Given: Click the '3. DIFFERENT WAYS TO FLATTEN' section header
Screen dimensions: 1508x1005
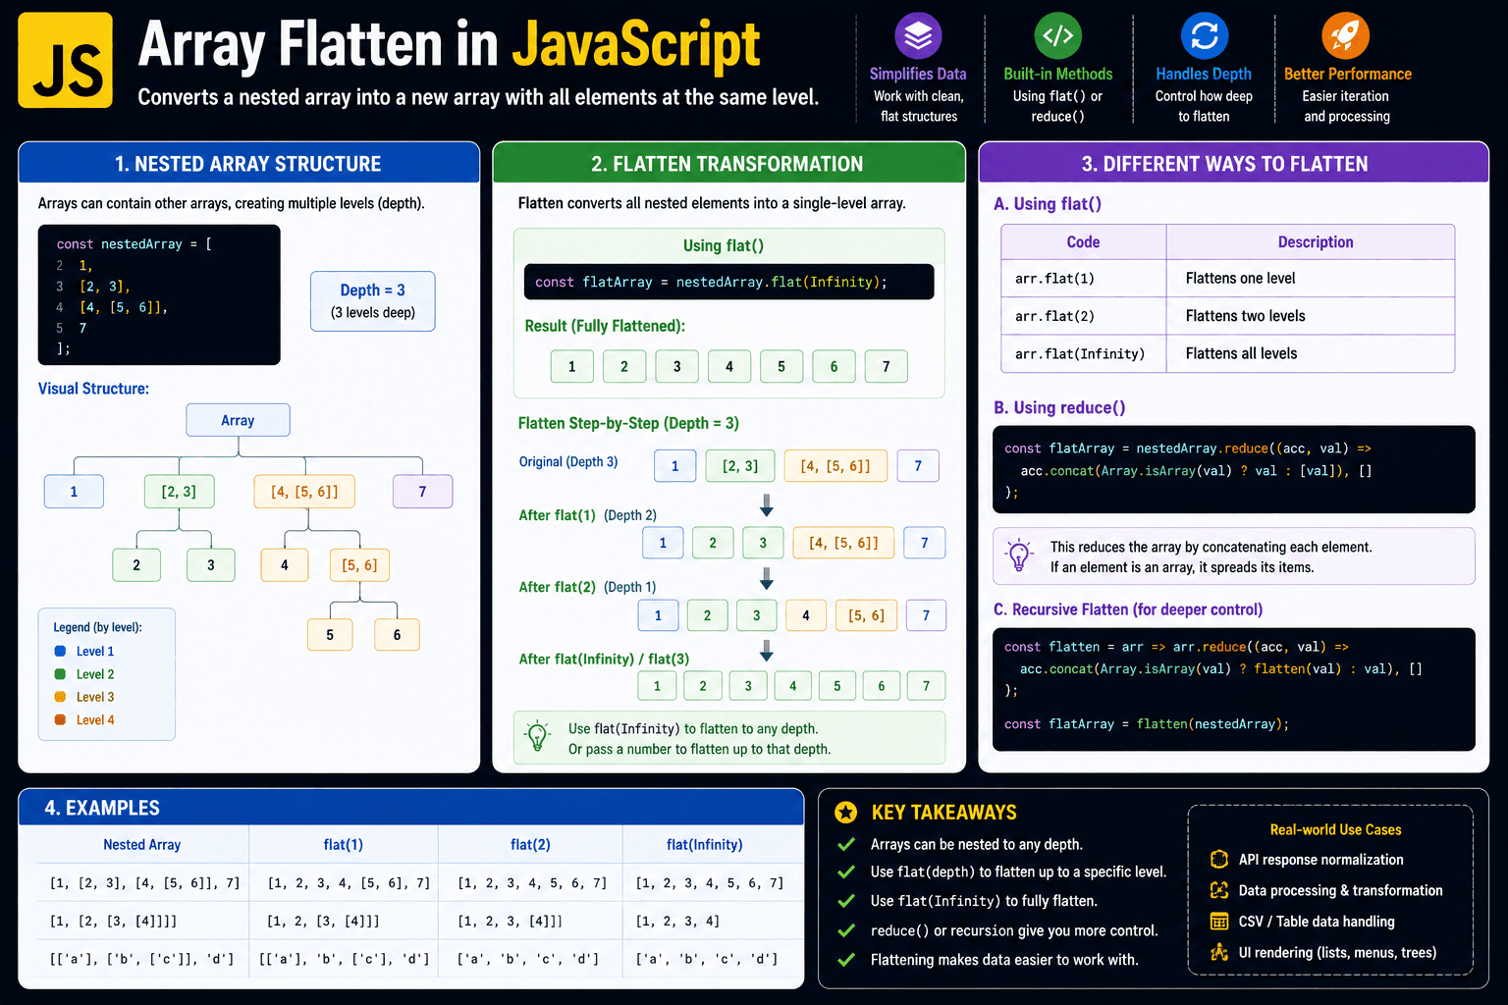Looking at the screenshot, I should (1233, 163).
